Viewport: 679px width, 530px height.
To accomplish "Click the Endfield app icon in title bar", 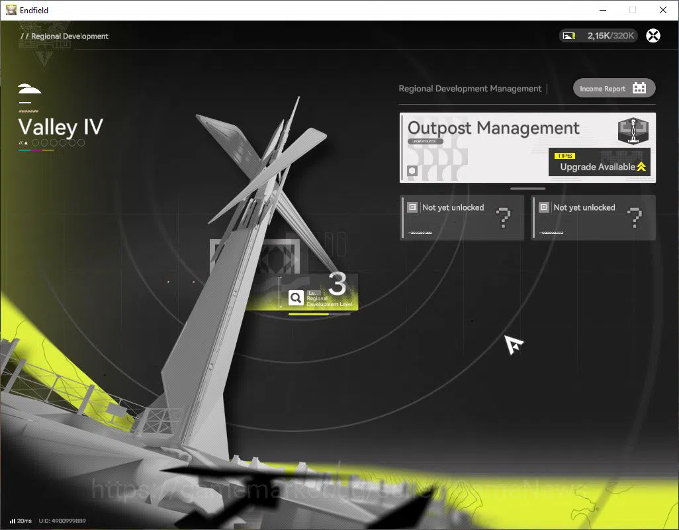I will click(11, 9).
